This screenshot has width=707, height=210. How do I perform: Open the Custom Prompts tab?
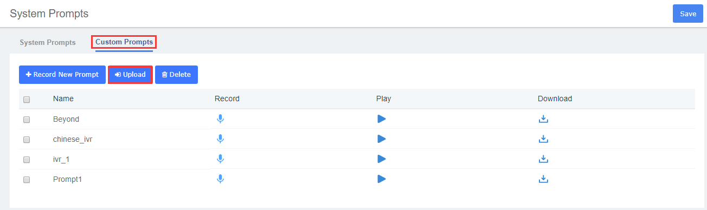click(x=124, y=42)
